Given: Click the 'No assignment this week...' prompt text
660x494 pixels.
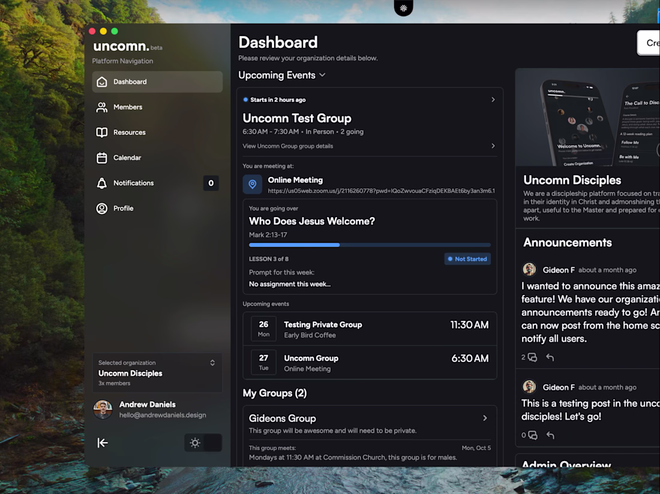Looking at the screenshot, I should point(290,284).
